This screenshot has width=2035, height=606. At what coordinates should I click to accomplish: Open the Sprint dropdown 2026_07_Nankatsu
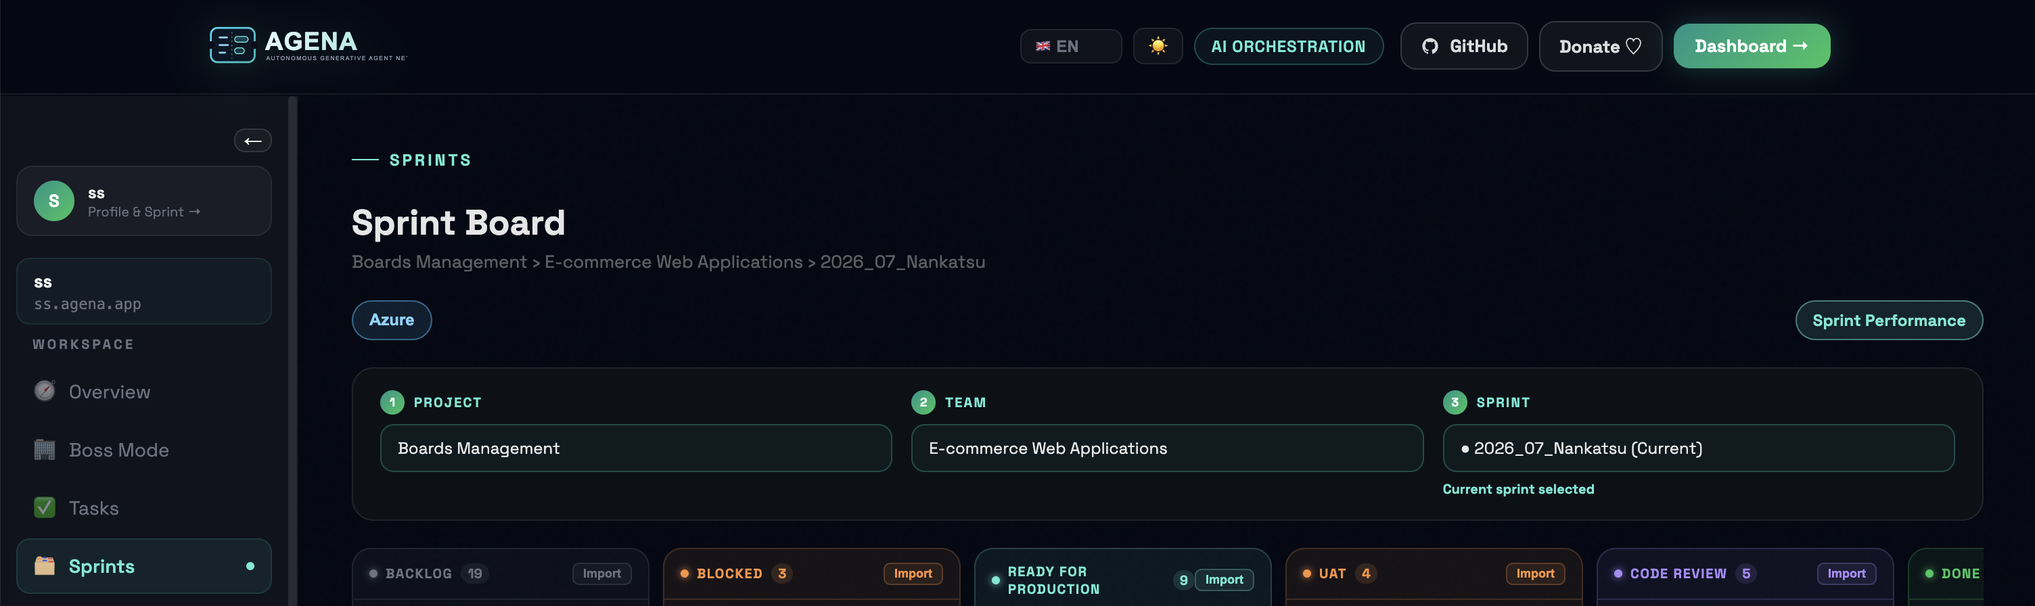1699,448
